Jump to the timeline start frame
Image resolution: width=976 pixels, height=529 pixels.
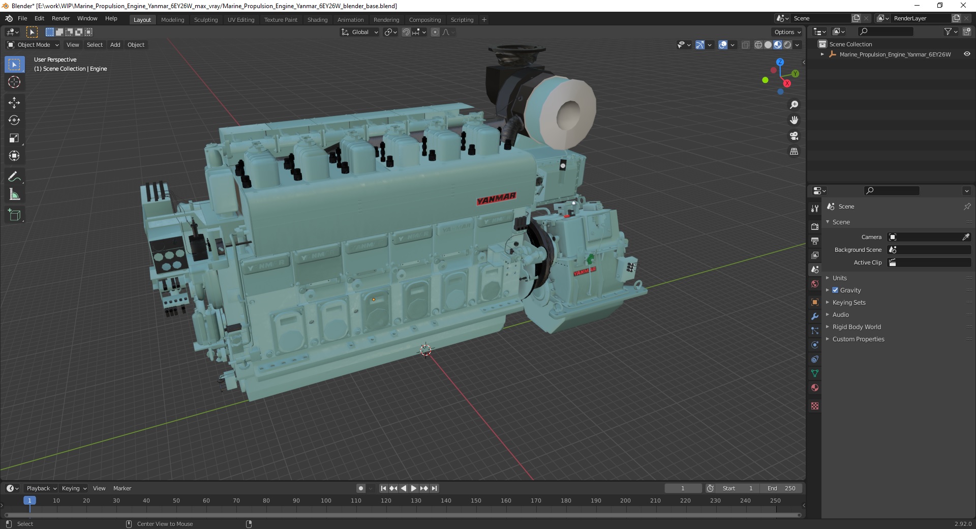383,488
